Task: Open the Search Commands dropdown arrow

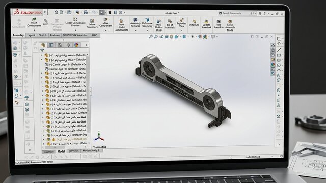Action: coord(255,14)
